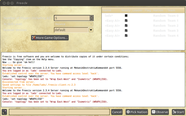Screen dimensions: 186x116
Task: Click the Pick Nation gear icon
Action: coord(128,112)
